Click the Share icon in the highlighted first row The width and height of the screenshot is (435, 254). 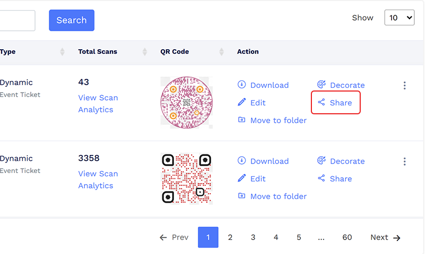pos(321,103)
